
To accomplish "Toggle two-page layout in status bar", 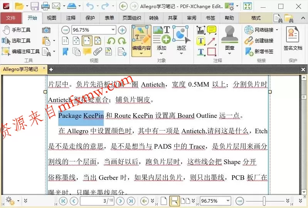I will pos(185,201).
